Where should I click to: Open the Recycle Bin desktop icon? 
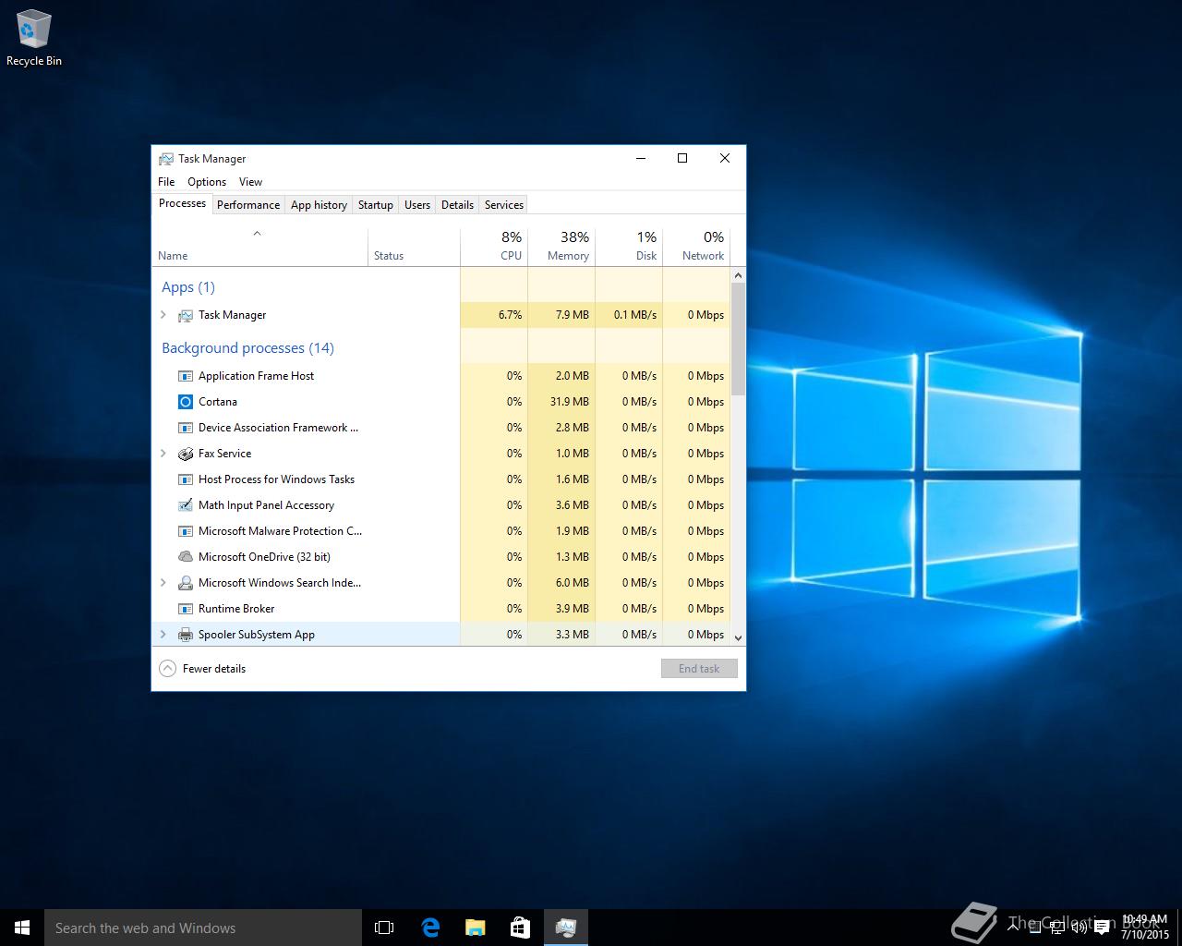point(33,39)
